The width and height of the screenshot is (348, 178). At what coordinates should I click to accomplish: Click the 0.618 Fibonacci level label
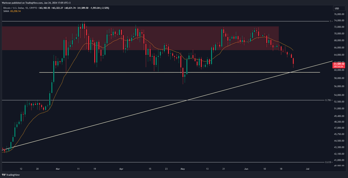coord(328,162)
